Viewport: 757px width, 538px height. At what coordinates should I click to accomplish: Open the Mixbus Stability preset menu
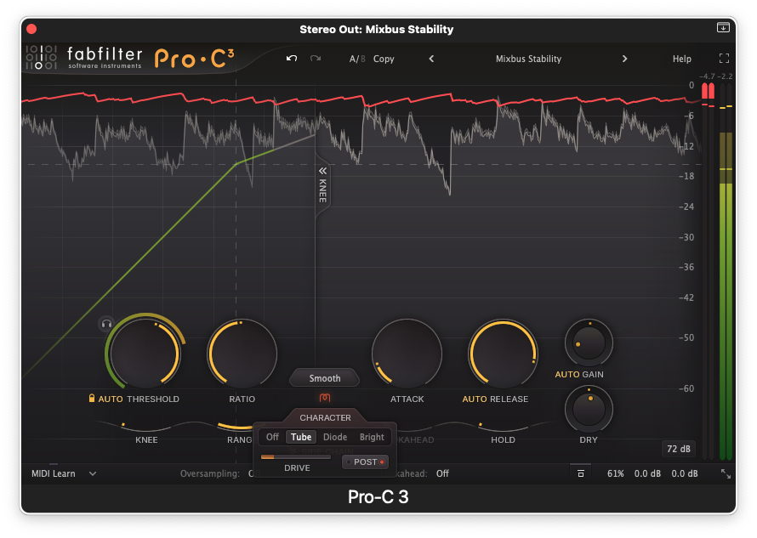pos(528,59)
